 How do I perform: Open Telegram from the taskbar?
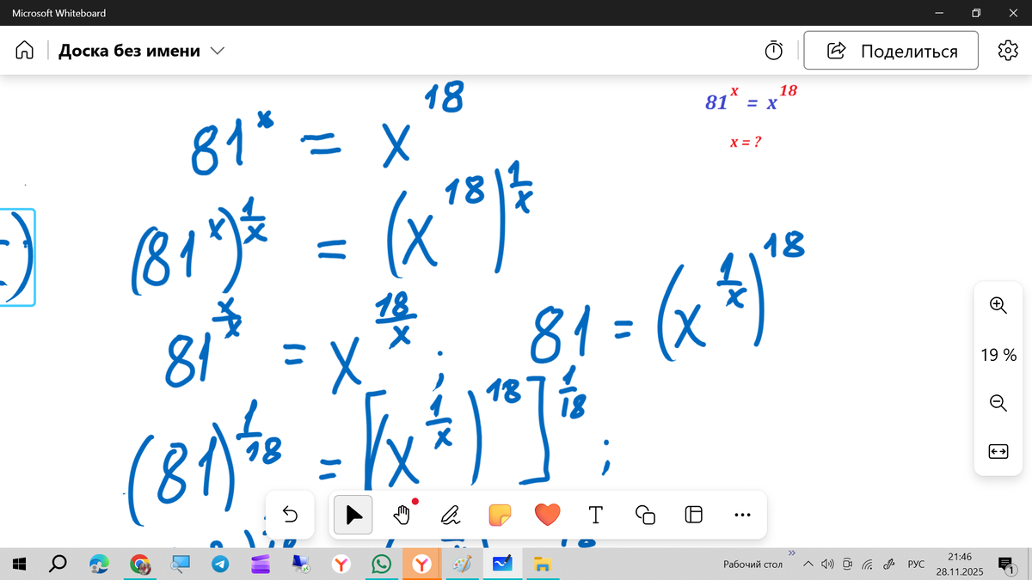(221, 564)
